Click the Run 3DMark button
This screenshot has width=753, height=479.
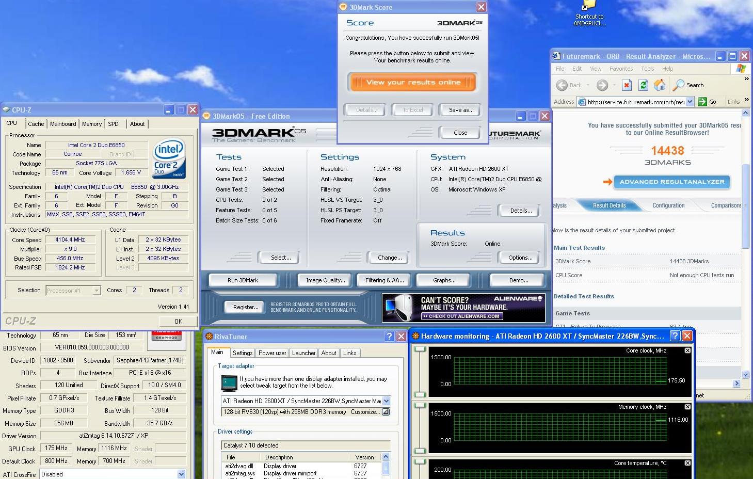[243, 280]
